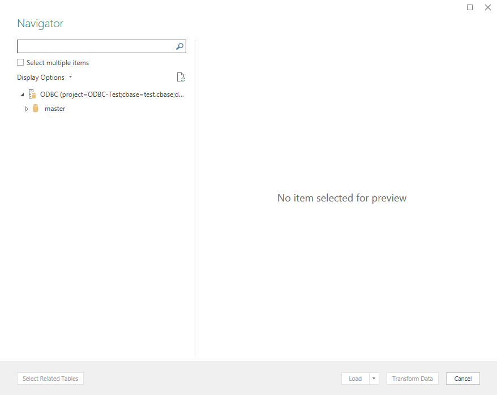This screenshot has height=395, width=497.
Task: Close the Navigator window with the X
Action: point(487,7)
